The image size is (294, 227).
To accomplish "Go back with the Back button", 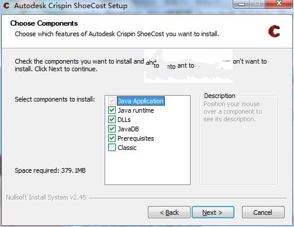I will (169, 212).
